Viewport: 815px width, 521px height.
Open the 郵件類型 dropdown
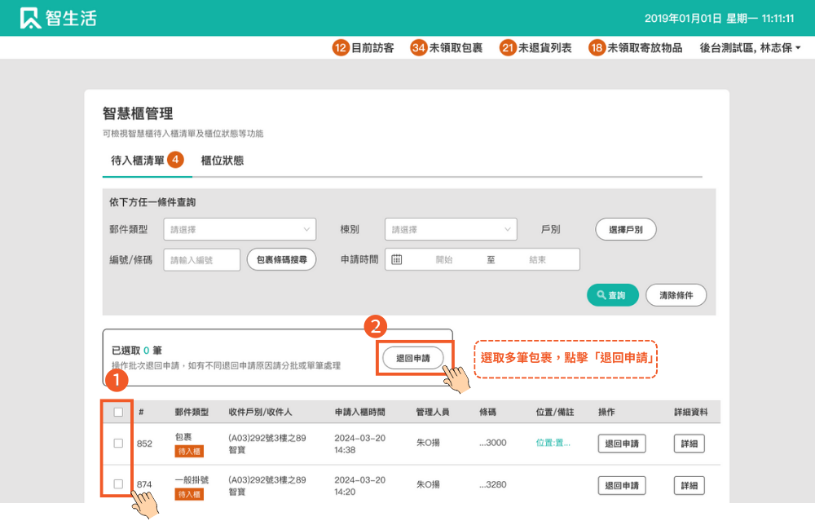tap(240, 230)
